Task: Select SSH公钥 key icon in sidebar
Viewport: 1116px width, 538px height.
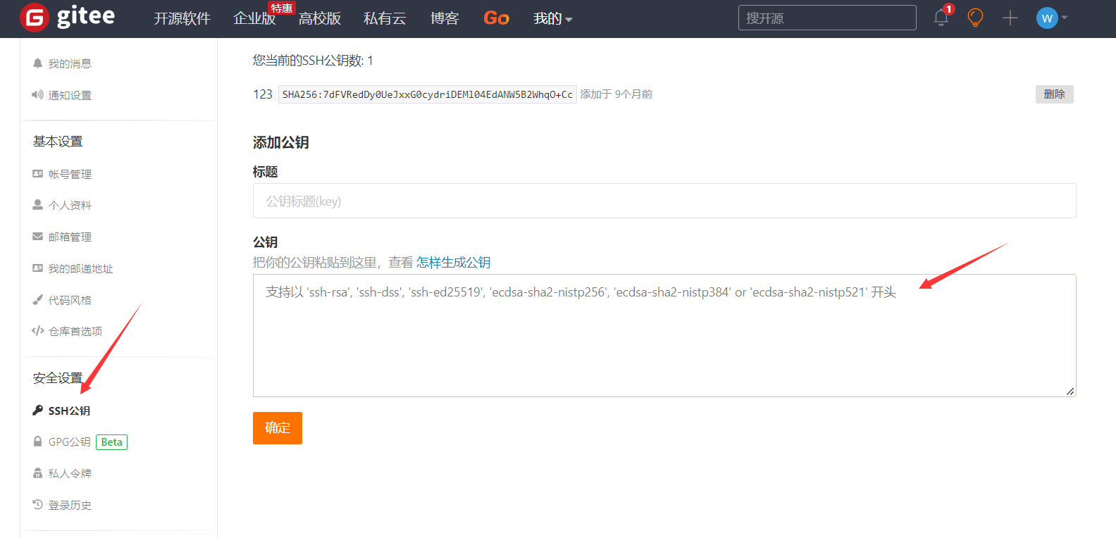Action: [x=38, y=411]
